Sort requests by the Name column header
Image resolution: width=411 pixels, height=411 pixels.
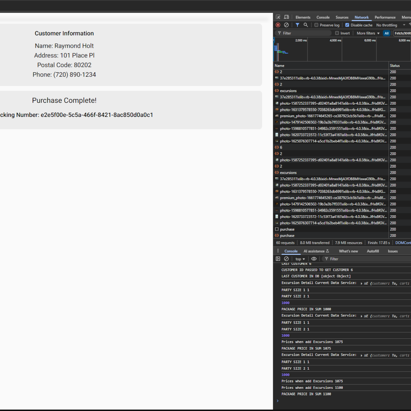click(331, 65)
